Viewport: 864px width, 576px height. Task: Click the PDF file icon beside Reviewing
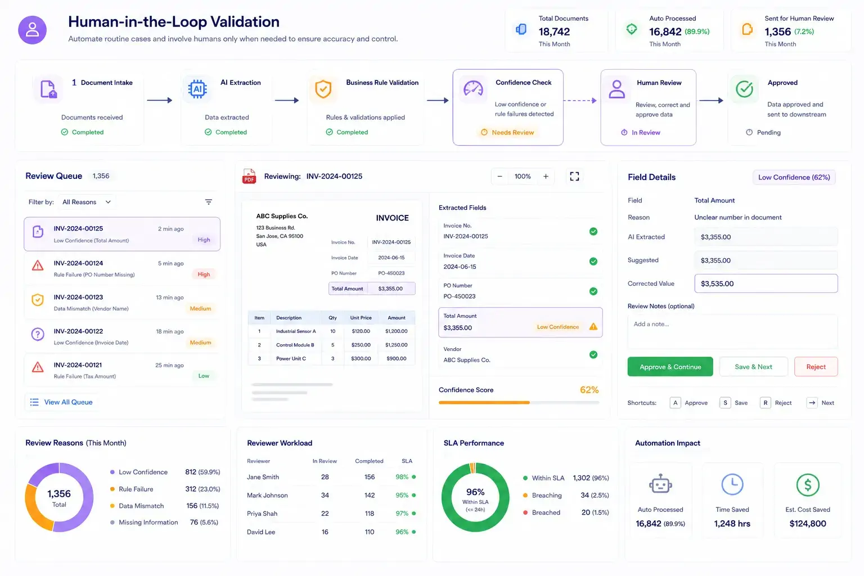coord(249,176)
